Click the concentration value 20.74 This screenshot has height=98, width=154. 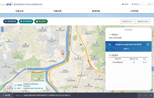[x=144, y=62]
